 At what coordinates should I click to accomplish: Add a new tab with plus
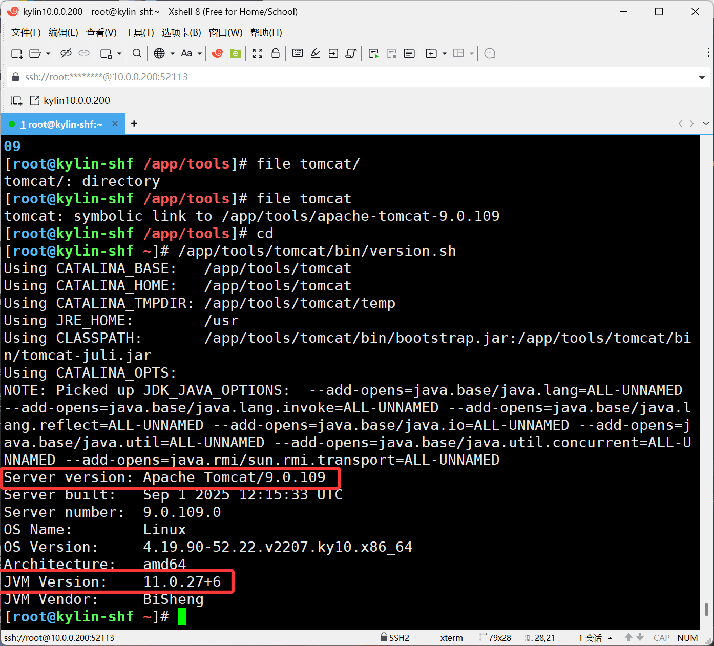point(134,124)
